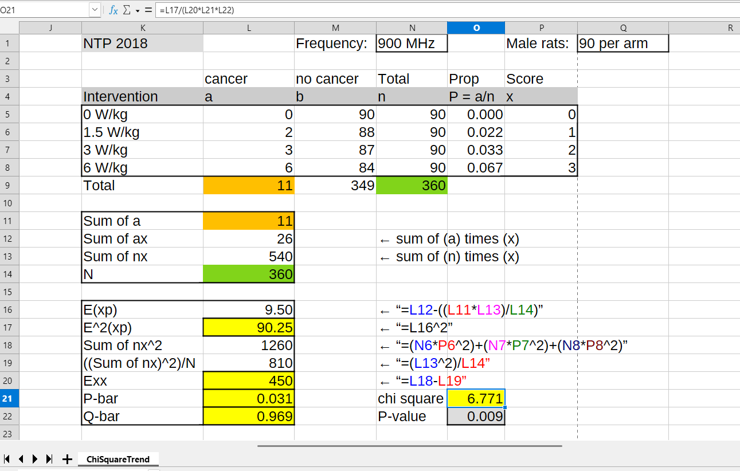This screenshot has height=471, width=740.
Task: Click the Name Box showing O21
Action: tap(43, 10)
